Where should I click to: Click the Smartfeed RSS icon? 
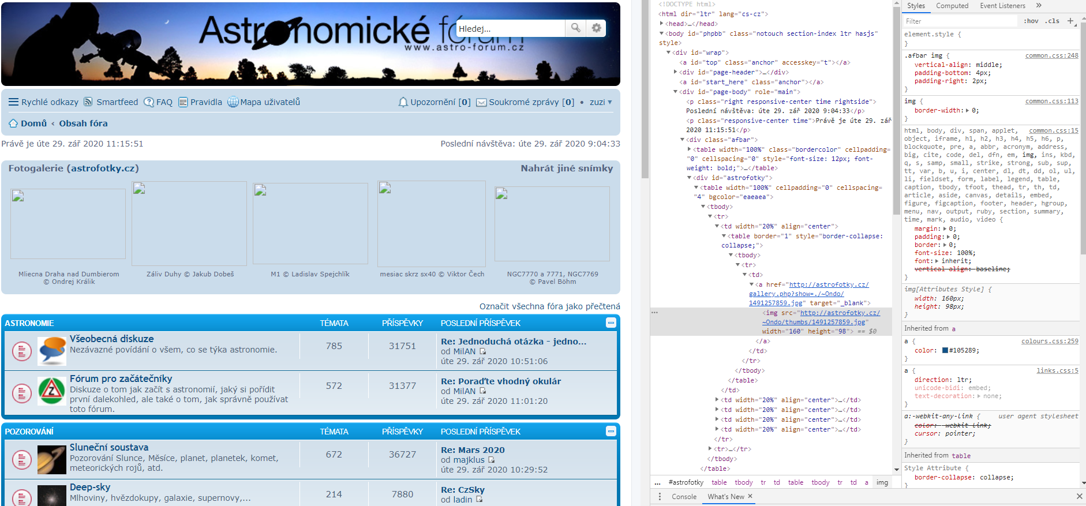pyautogui.click(x=88, y=102)
